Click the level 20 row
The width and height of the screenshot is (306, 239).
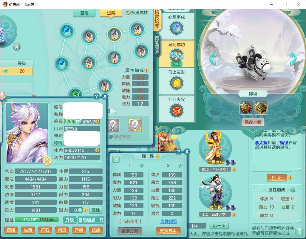click(16, 71)
